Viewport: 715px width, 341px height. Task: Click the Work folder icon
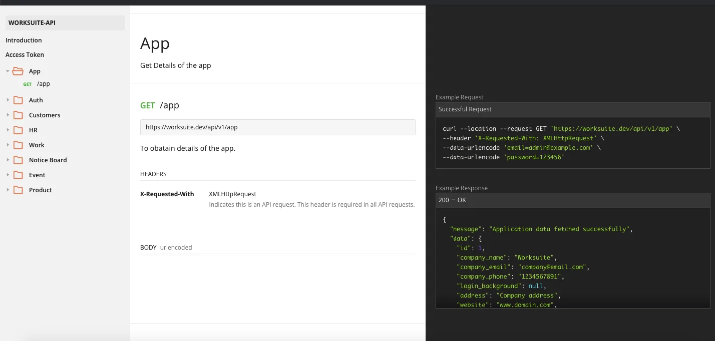pos(19,145)
